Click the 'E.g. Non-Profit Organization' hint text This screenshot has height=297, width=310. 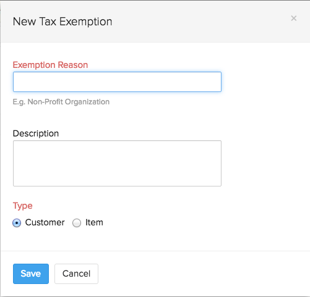pos(61,102)
